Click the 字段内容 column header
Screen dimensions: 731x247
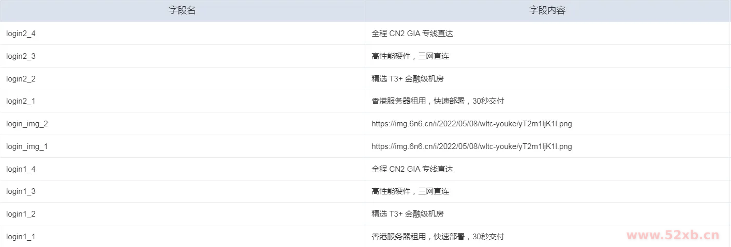547,10
